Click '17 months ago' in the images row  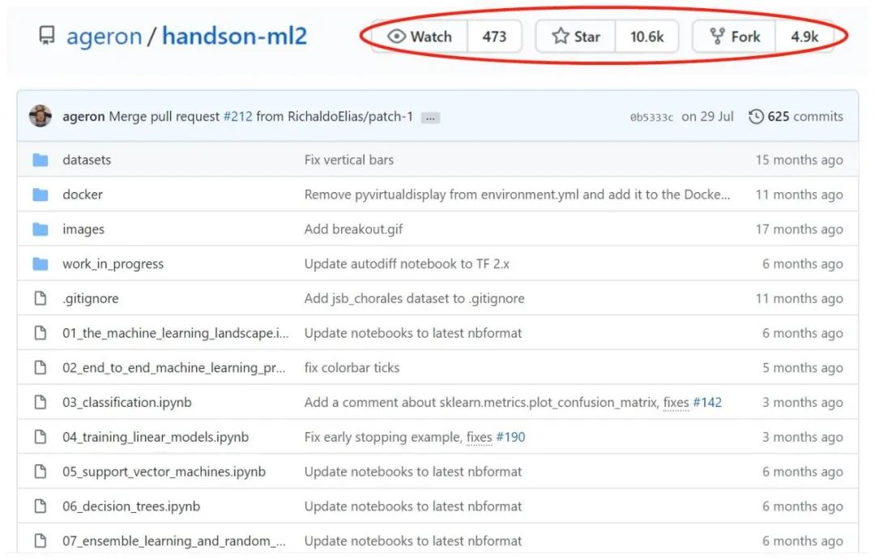point(799,229)
